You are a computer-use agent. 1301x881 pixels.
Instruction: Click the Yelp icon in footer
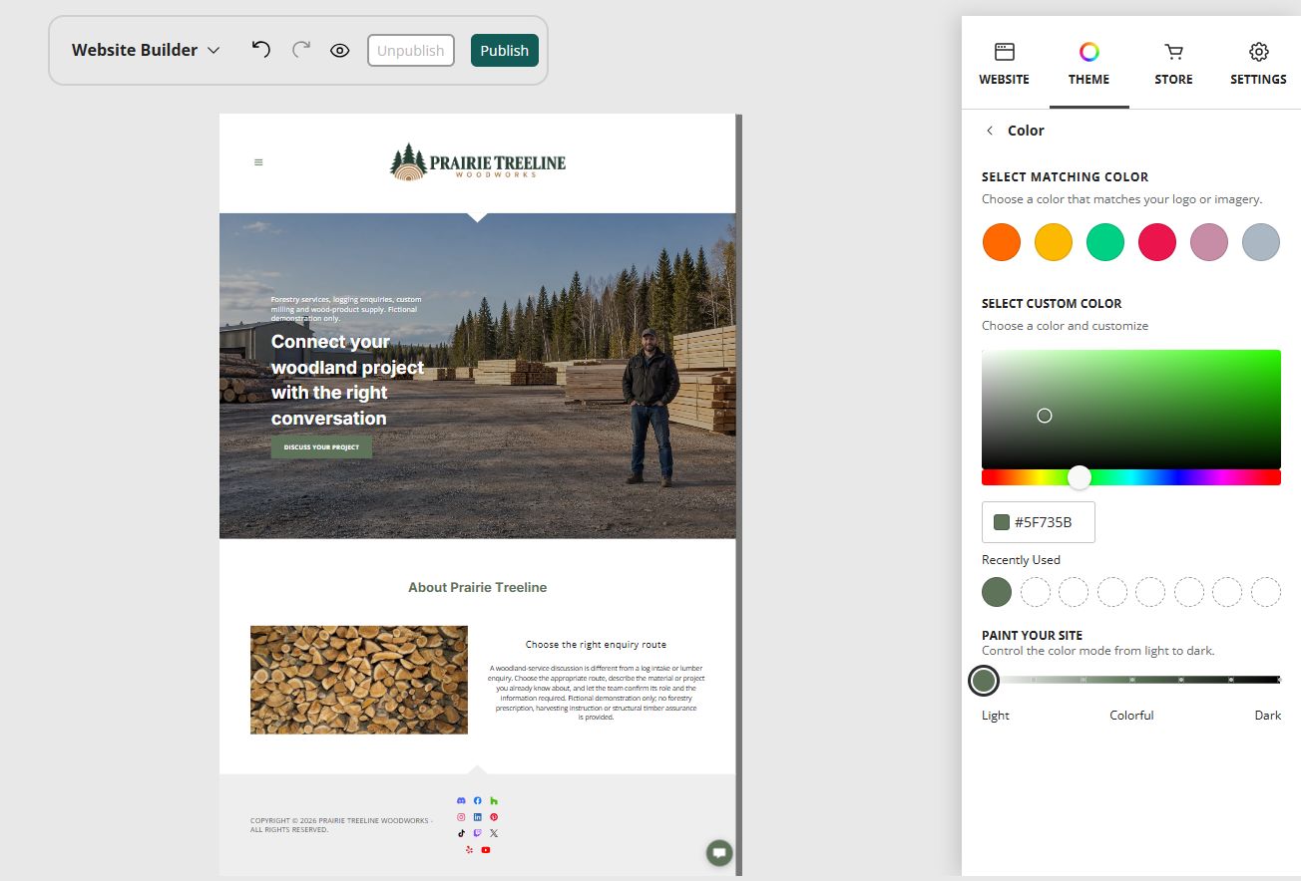pyautogui.click(x=469, y=850)
